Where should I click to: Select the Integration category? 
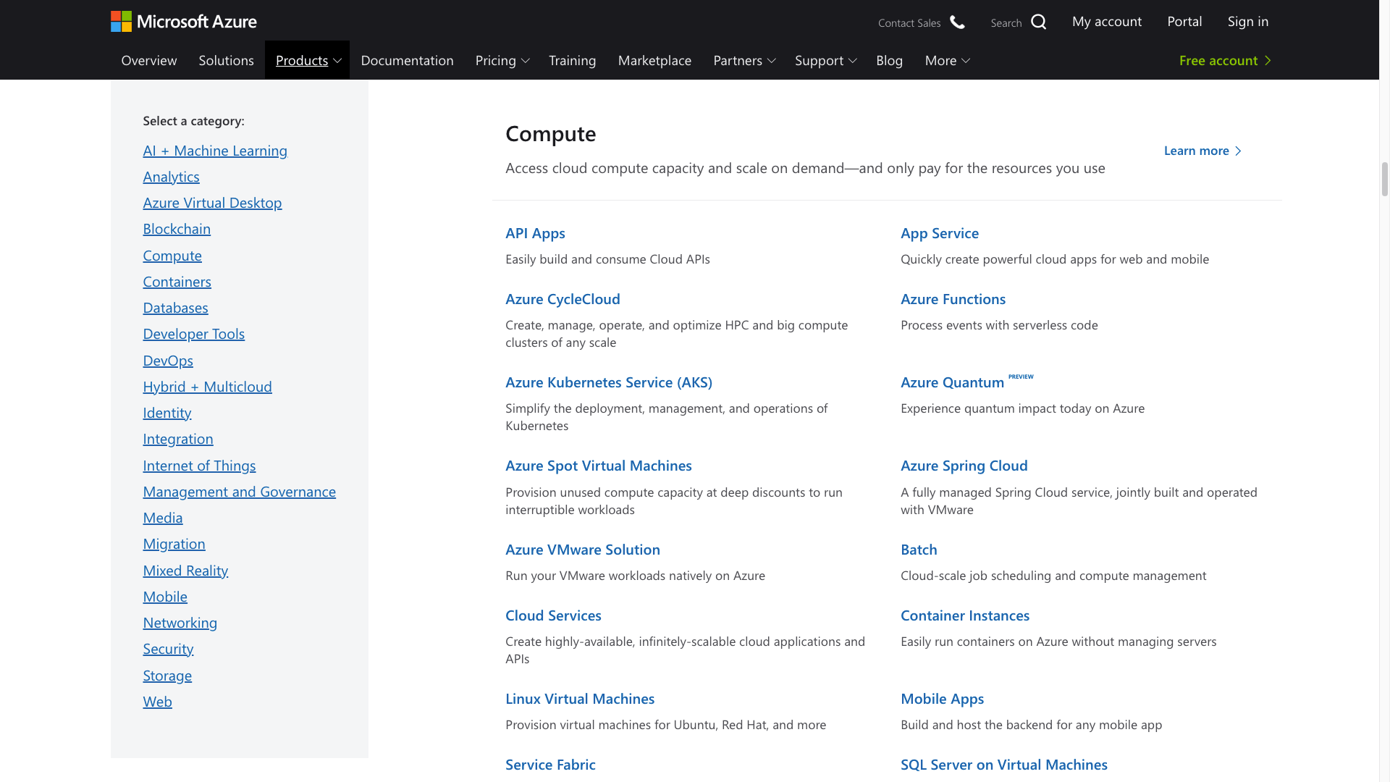click(x=178, y=439)
